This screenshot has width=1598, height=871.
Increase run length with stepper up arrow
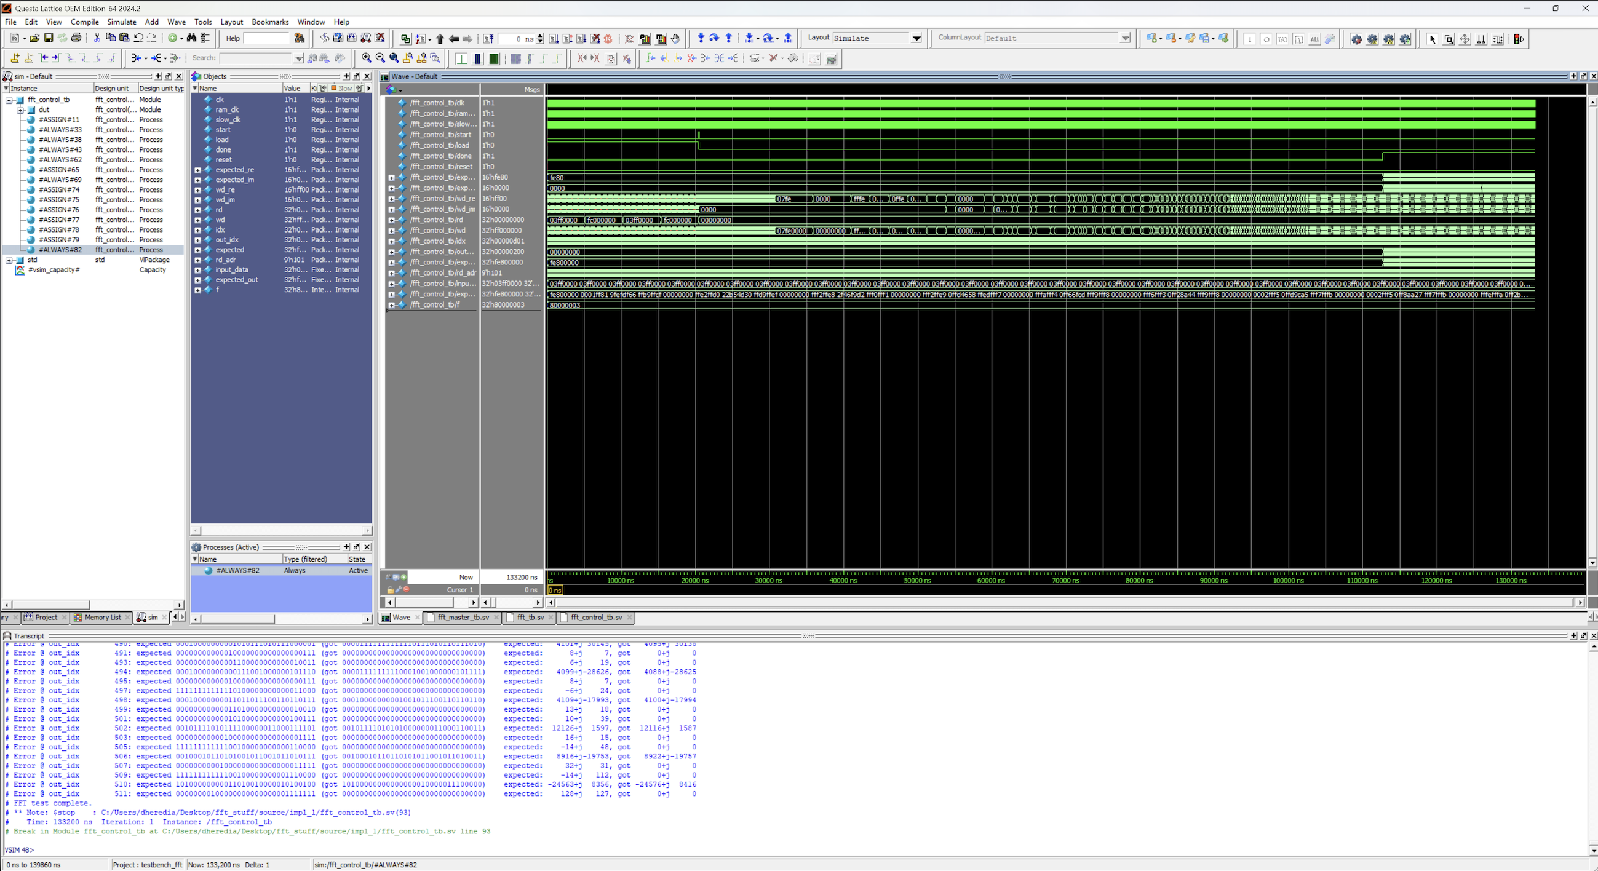point(540,36)
